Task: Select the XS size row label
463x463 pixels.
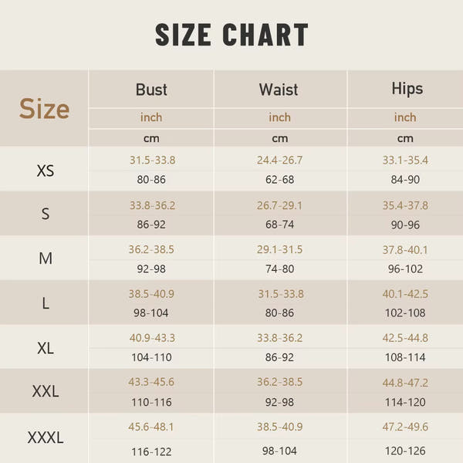Action: pos(46,171)
